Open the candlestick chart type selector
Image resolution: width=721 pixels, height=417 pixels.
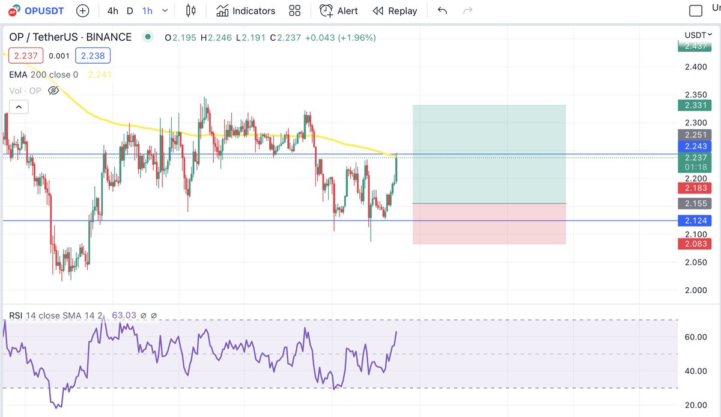(191, 11)
